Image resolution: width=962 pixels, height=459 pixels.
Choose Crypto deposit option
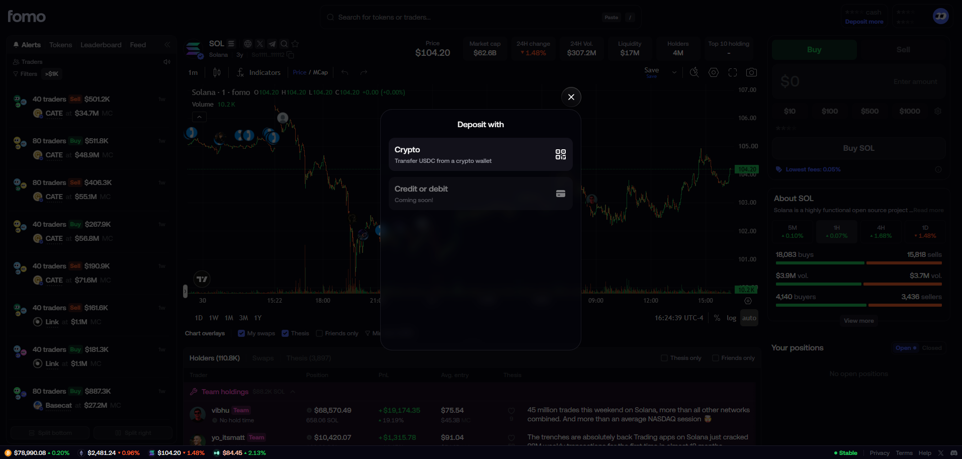point(480,154)
